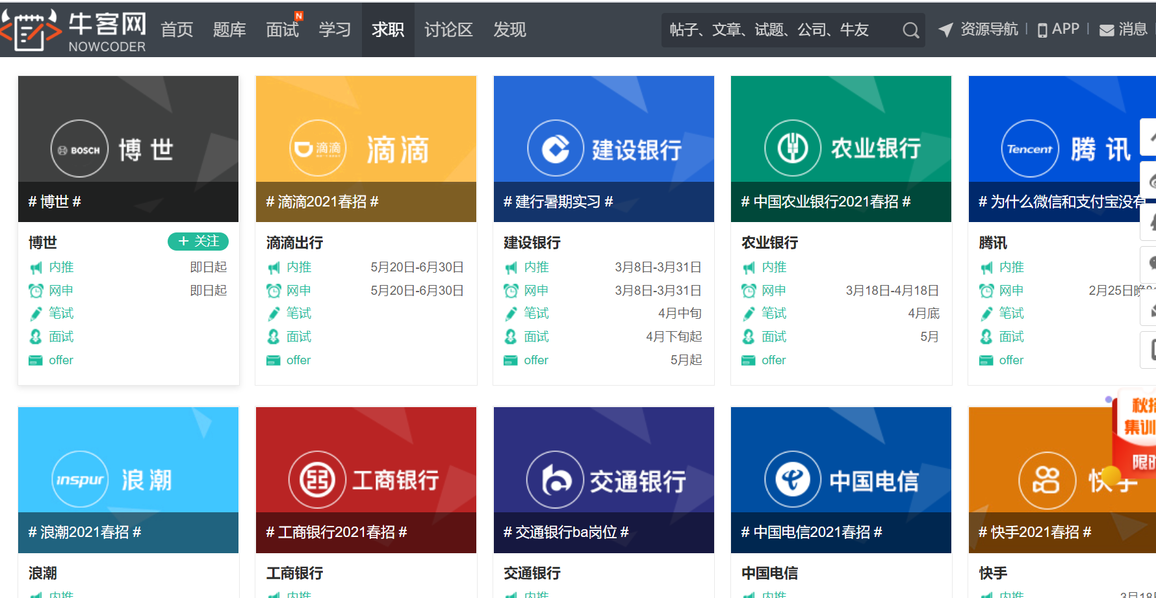This screenshot has width=1156, height=598.
Task: Follow 博世 with the 关注 button
Action: pyautogui.click(x=198, y=242)
